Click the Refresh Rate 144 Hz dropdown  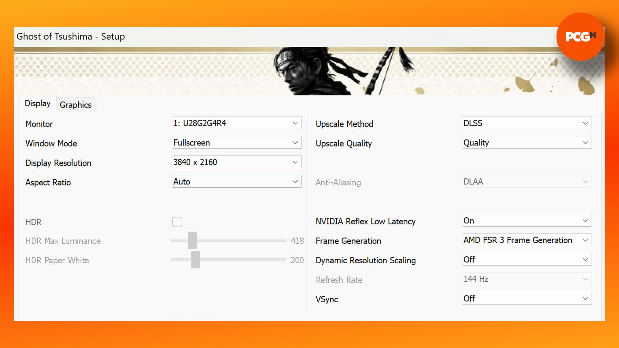click(527, 279)
